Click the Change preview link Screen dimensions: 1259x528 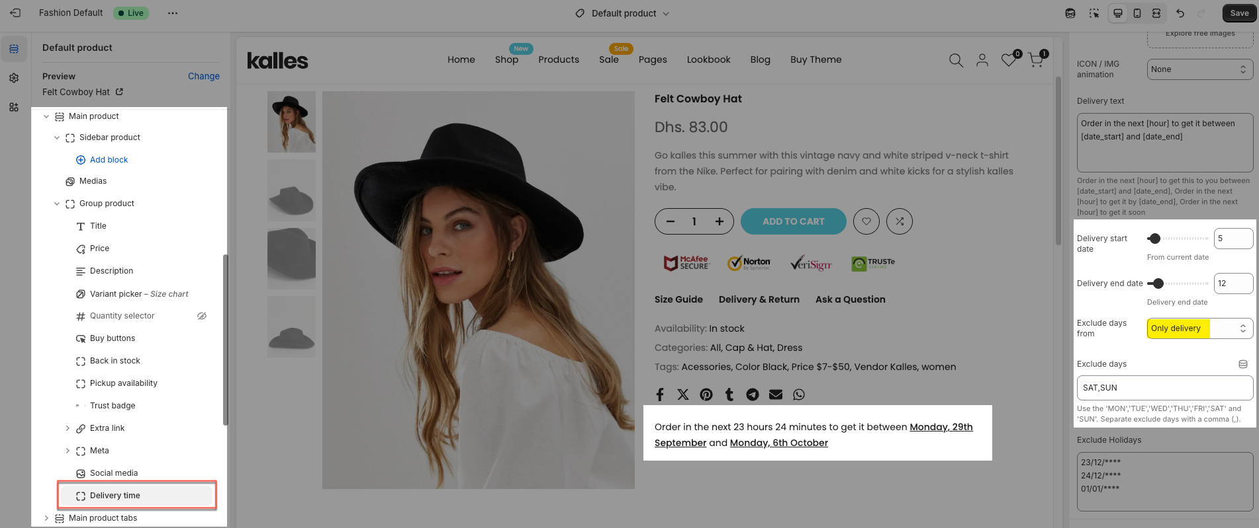click(x=203, y=76)
